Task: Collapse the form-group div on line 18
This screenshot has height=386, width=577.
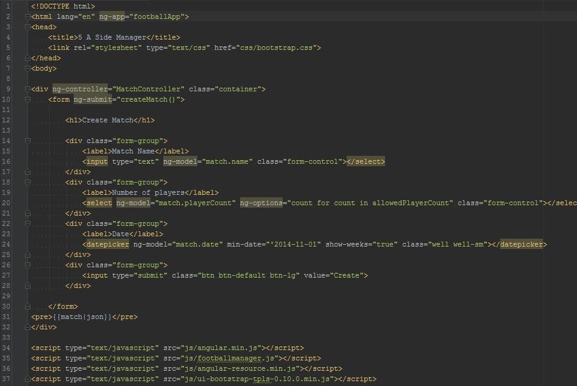Action: (x=27, y=182)
